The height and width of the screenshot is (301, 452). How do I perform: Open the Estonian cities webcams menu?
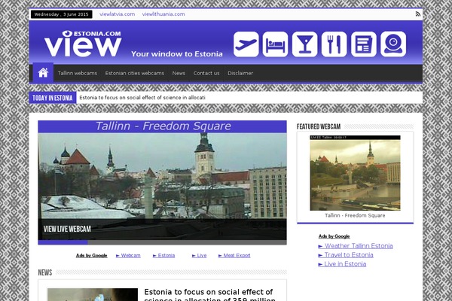(x=135, y=73)
